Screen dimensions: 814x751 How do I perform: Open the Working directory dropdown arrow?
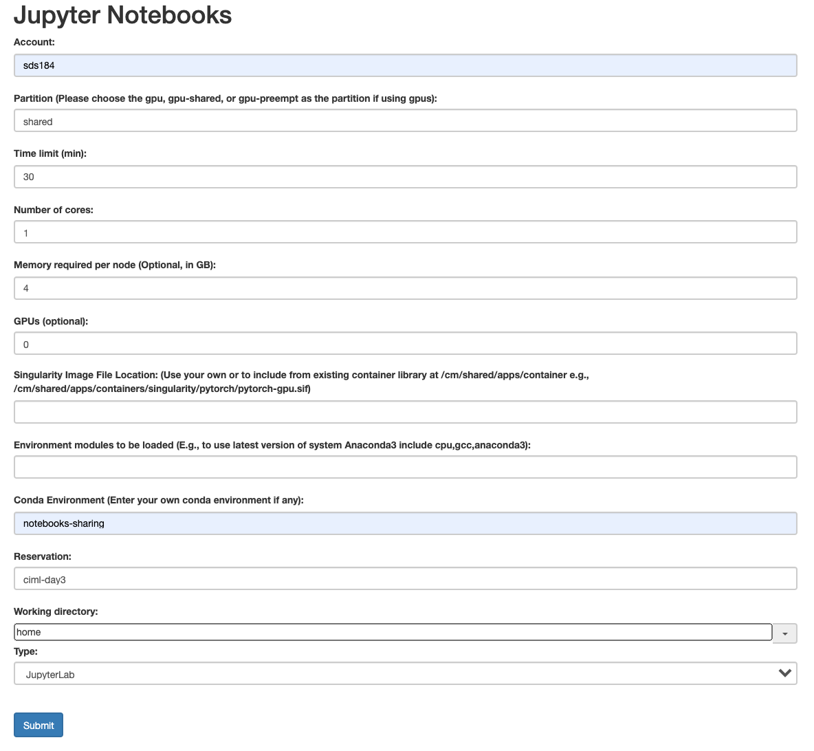pos(784,633)
